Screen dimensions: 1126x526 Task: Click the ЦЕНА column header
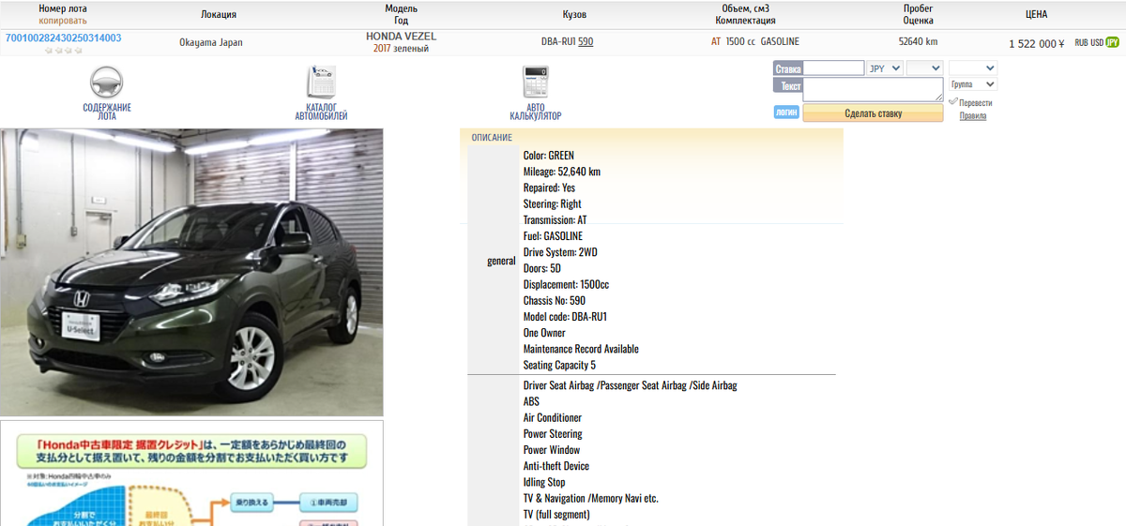point(1037,15)
